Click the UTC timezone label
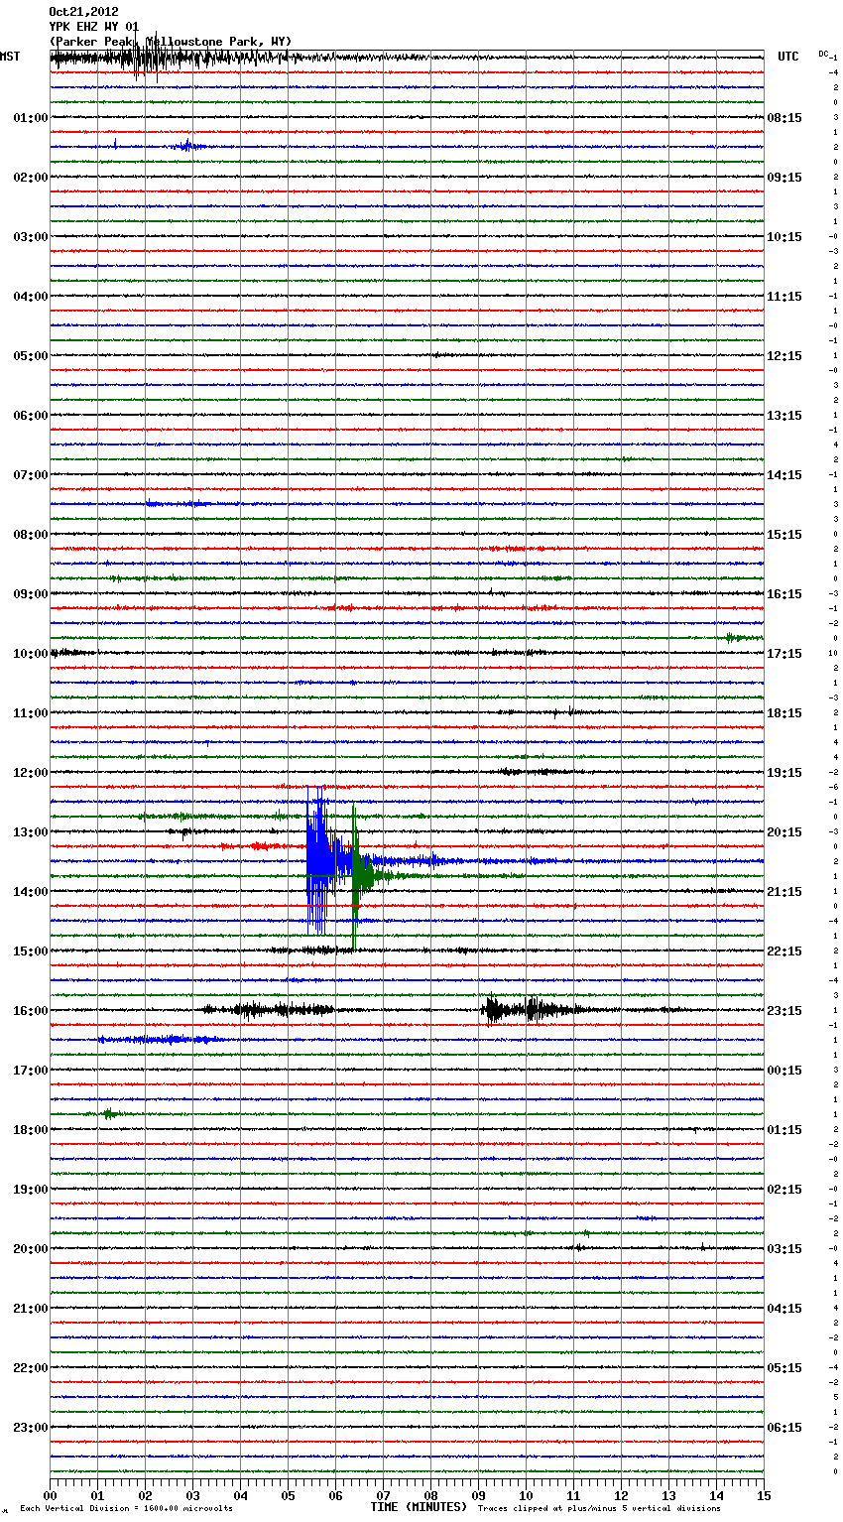Screen dimensions: 843x1522 click(788, 57)
